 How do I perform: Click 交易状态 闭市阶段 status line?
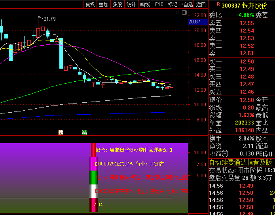click(x=242, y=170)
